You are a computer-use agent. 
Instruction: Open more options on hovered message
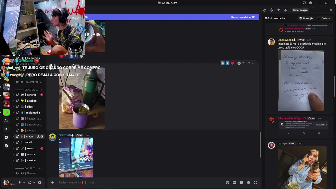(254, 63)
